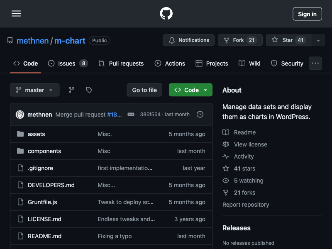This screenshot has height=249, width=332.
Task: Click the Go to file button
Action: [144, 90]
